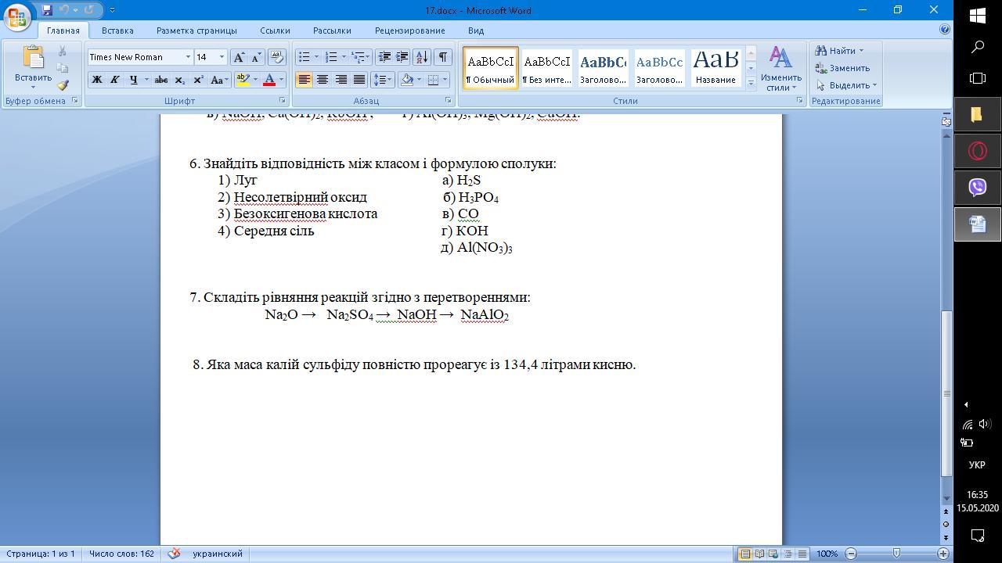
Task: Clear text formatting
Action: coord(276,57)
